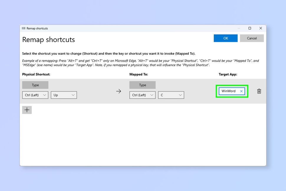Click Type button under Mapped To
Screen dimensions: 286x191
[x=142, y=85]
